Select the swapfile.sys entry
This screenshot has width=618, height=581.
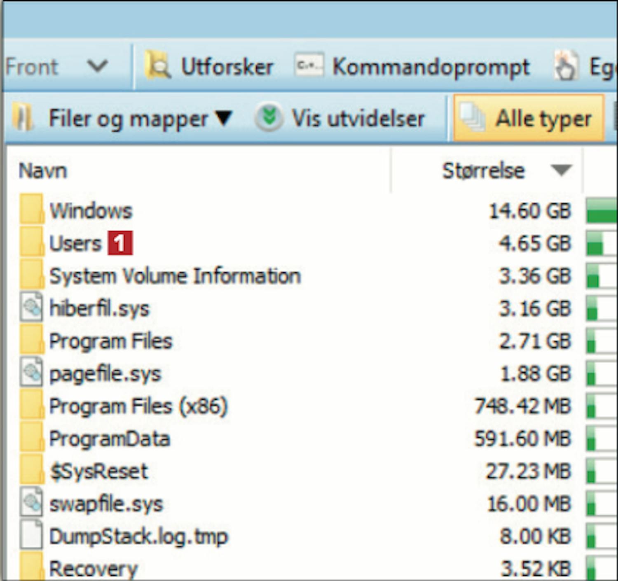click(106, 504)
